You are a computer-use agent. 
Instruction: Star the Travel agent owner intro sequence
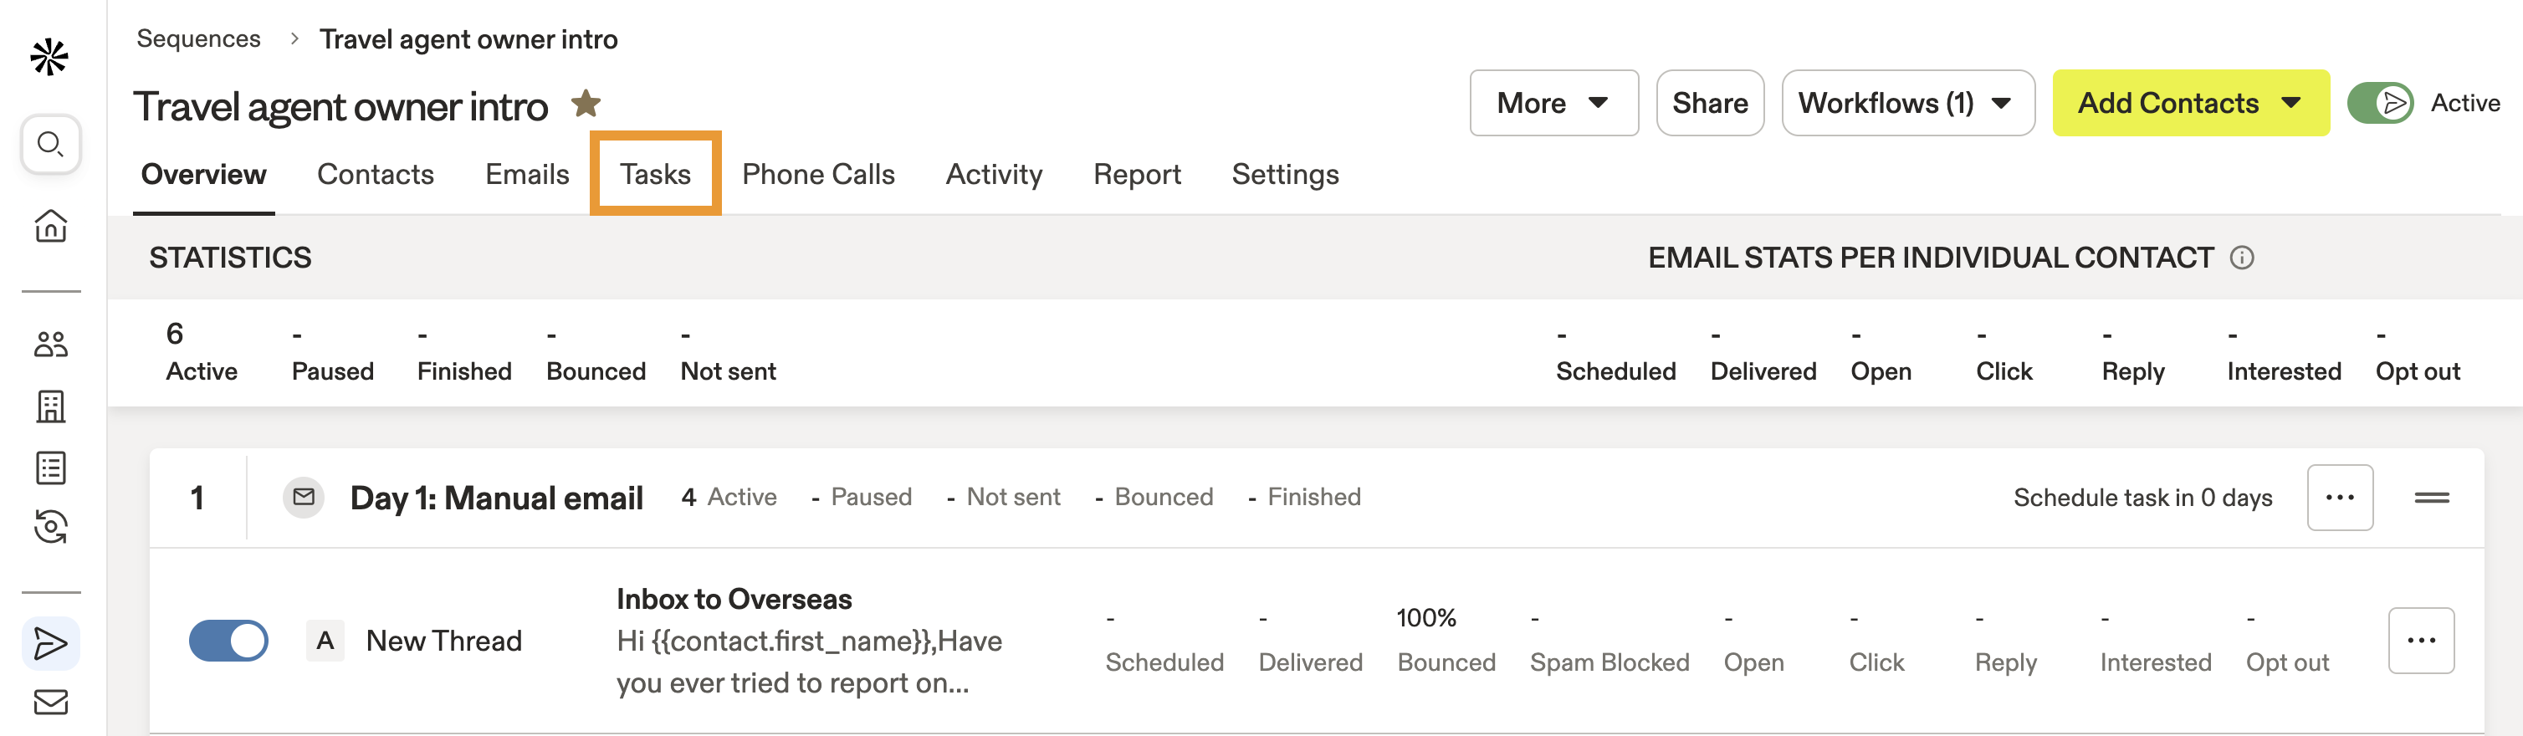(x=586, y=102)
